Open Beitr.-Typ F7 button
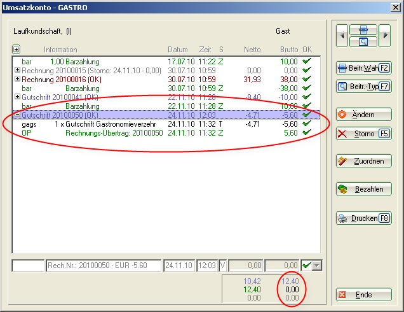 click(364, 86)
